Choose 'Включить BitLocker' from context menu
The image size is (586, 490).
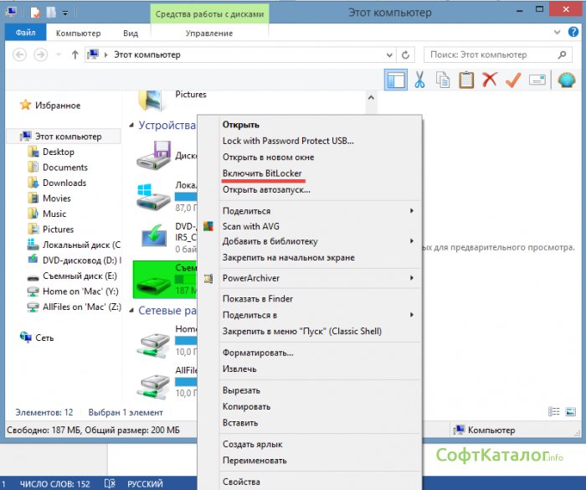[x=263, y=173]
